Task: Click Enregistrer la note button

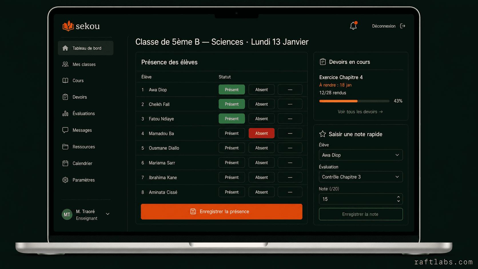Action: point(361,214)
